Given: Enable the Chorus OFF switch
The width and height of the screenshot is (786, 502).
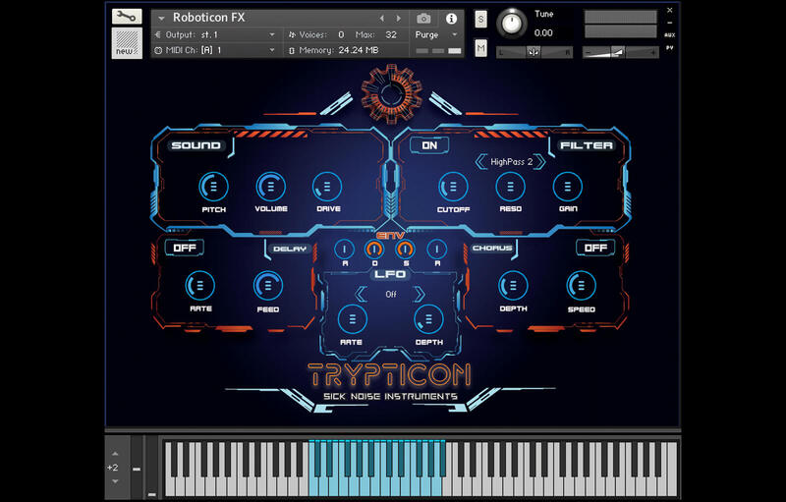Looking at the screenshot, I should tap(595, 248).
